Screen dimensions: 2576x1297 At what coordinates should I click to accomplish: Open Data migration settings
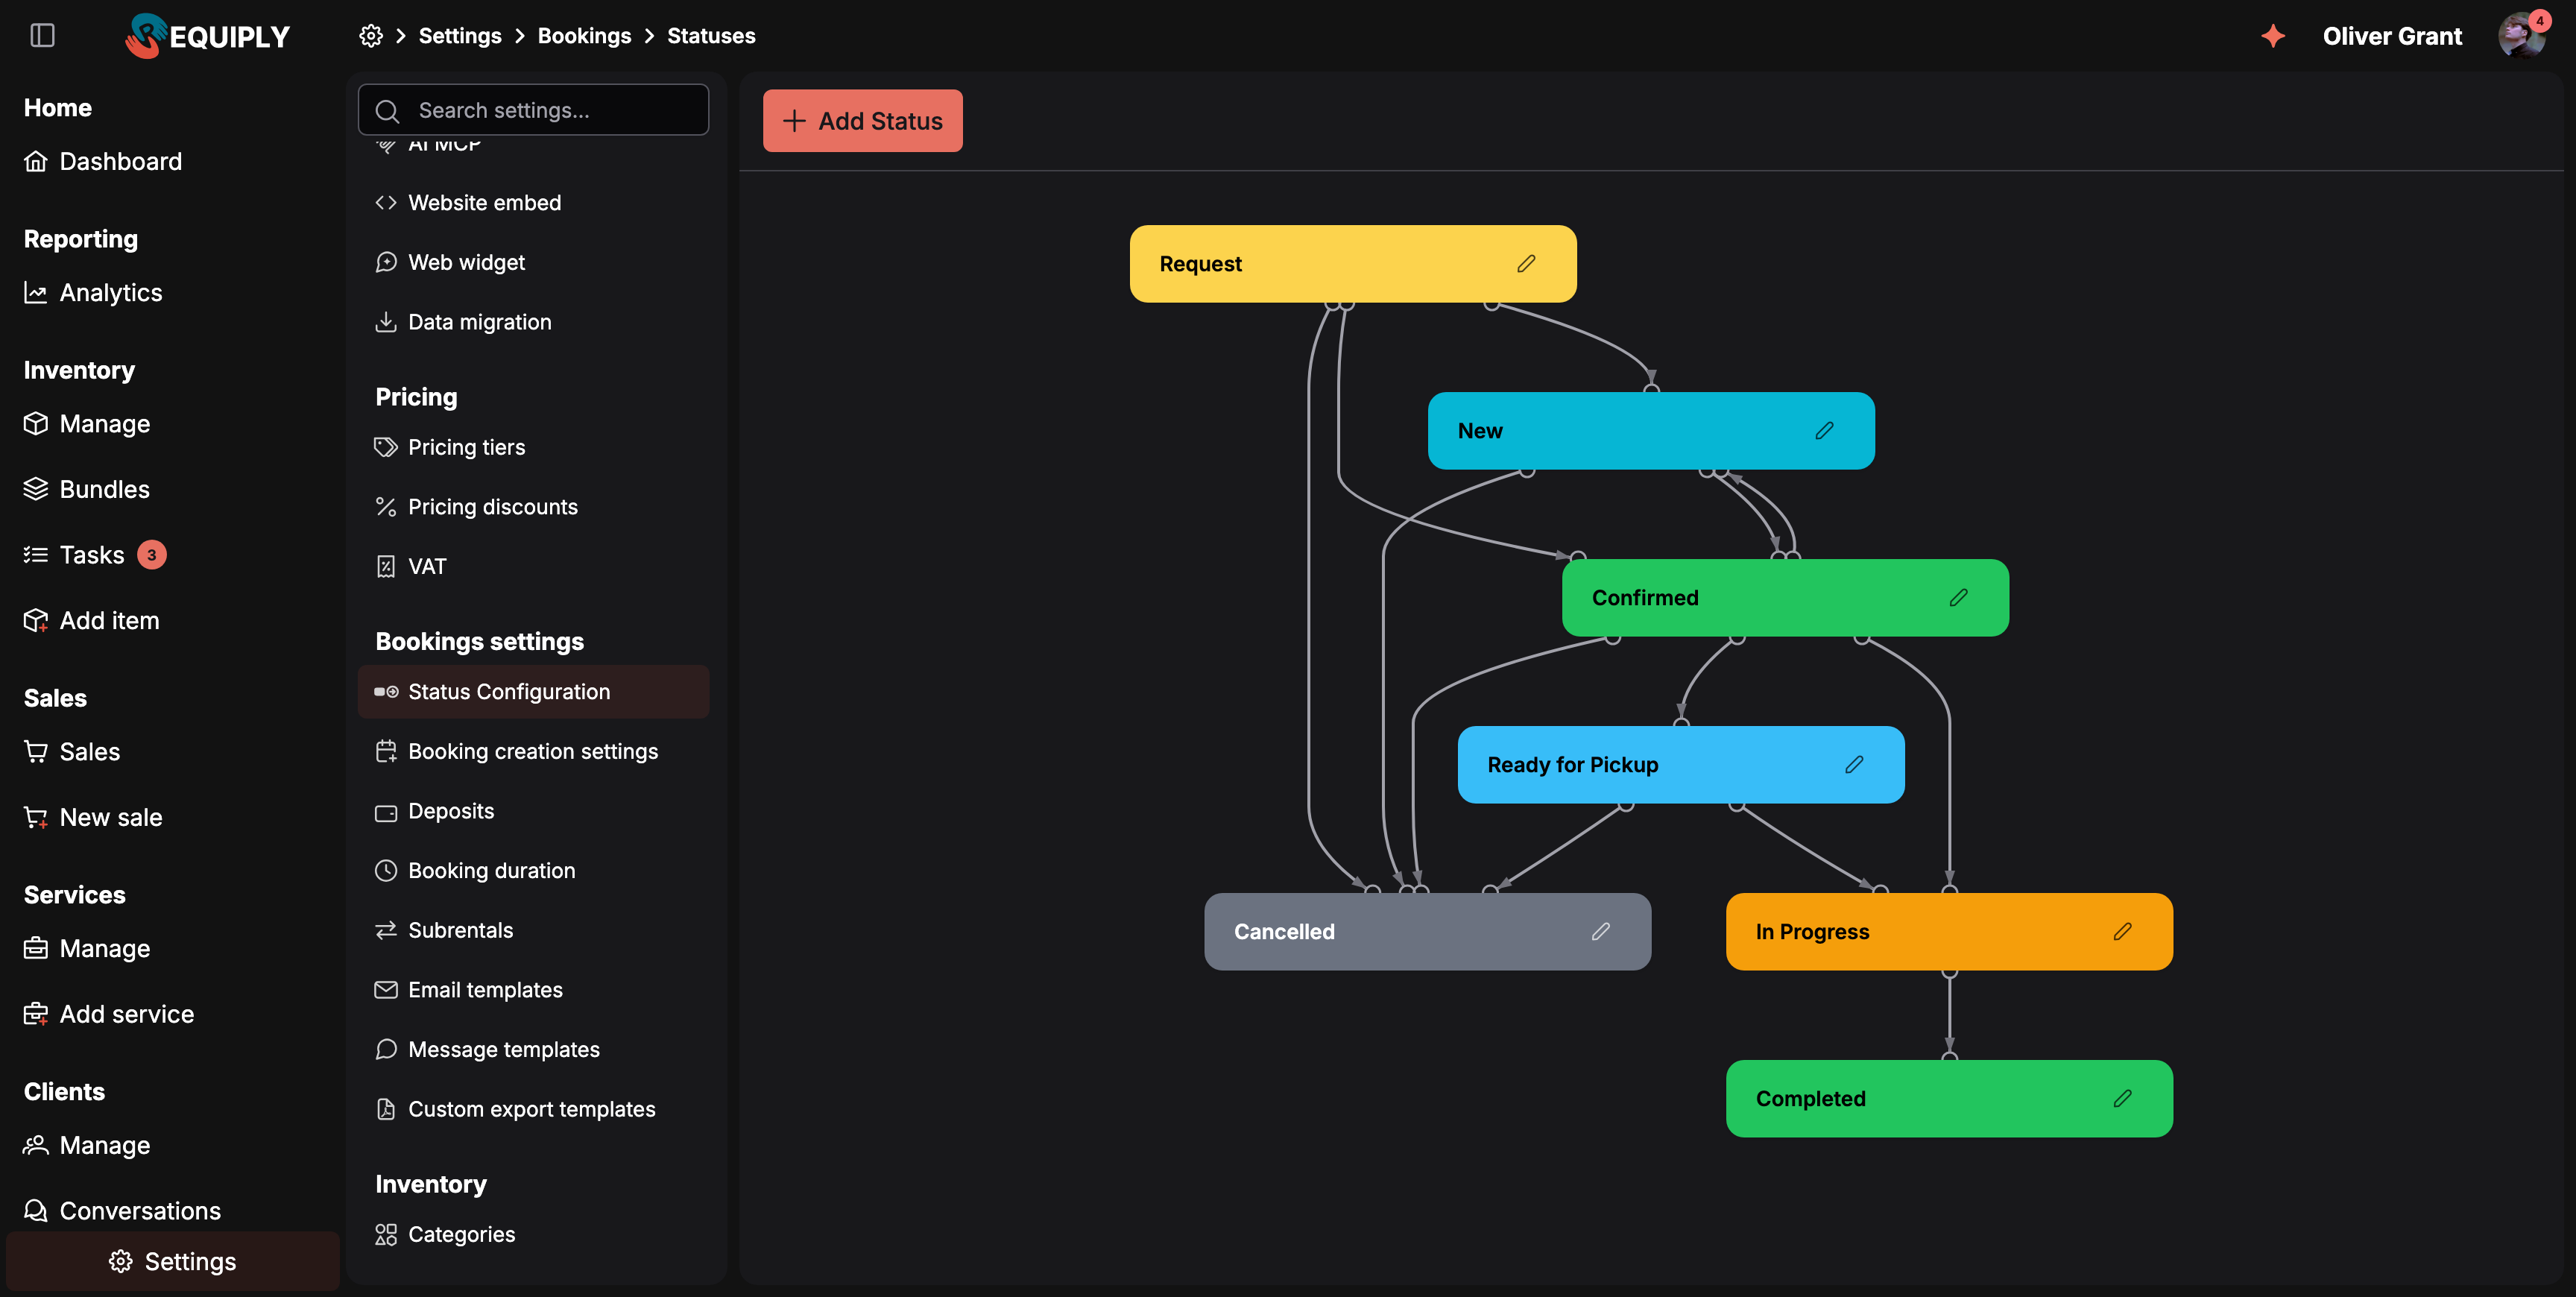coord(534,322)
